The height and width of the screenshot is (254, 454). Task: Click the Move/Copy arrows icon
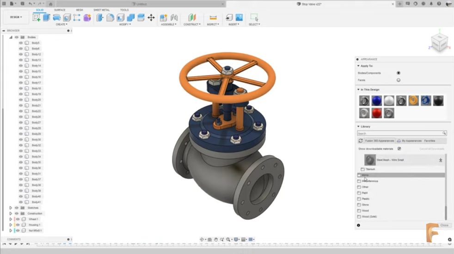151,18
